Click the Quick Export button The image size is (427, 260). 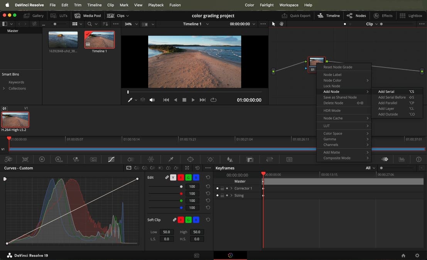297,15
